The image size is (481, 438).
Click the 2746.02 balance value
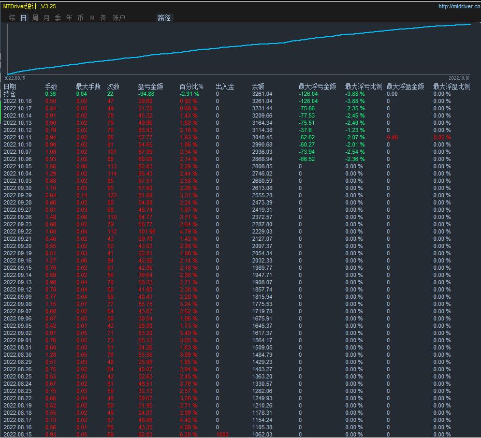pyautogui.click(x=263, y=173)
